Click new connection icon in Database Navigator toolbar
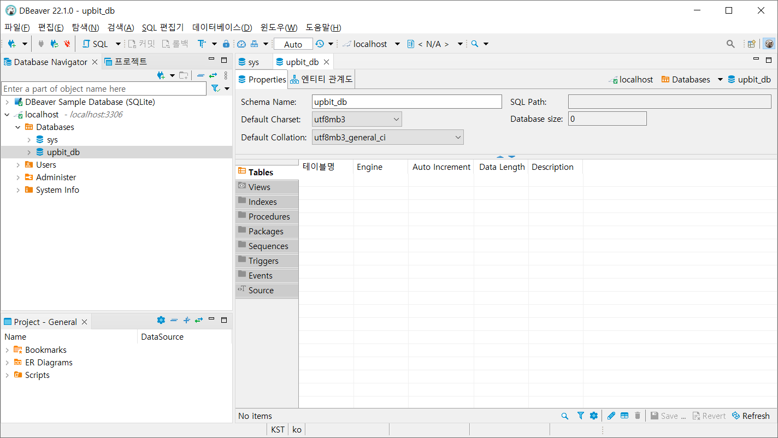This screenshot has width=778, height=438. point(161,75)
